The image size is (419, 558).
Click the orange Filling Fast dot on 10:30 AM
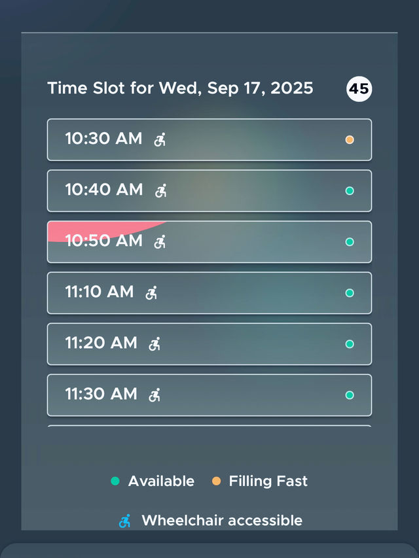point(350,139)
